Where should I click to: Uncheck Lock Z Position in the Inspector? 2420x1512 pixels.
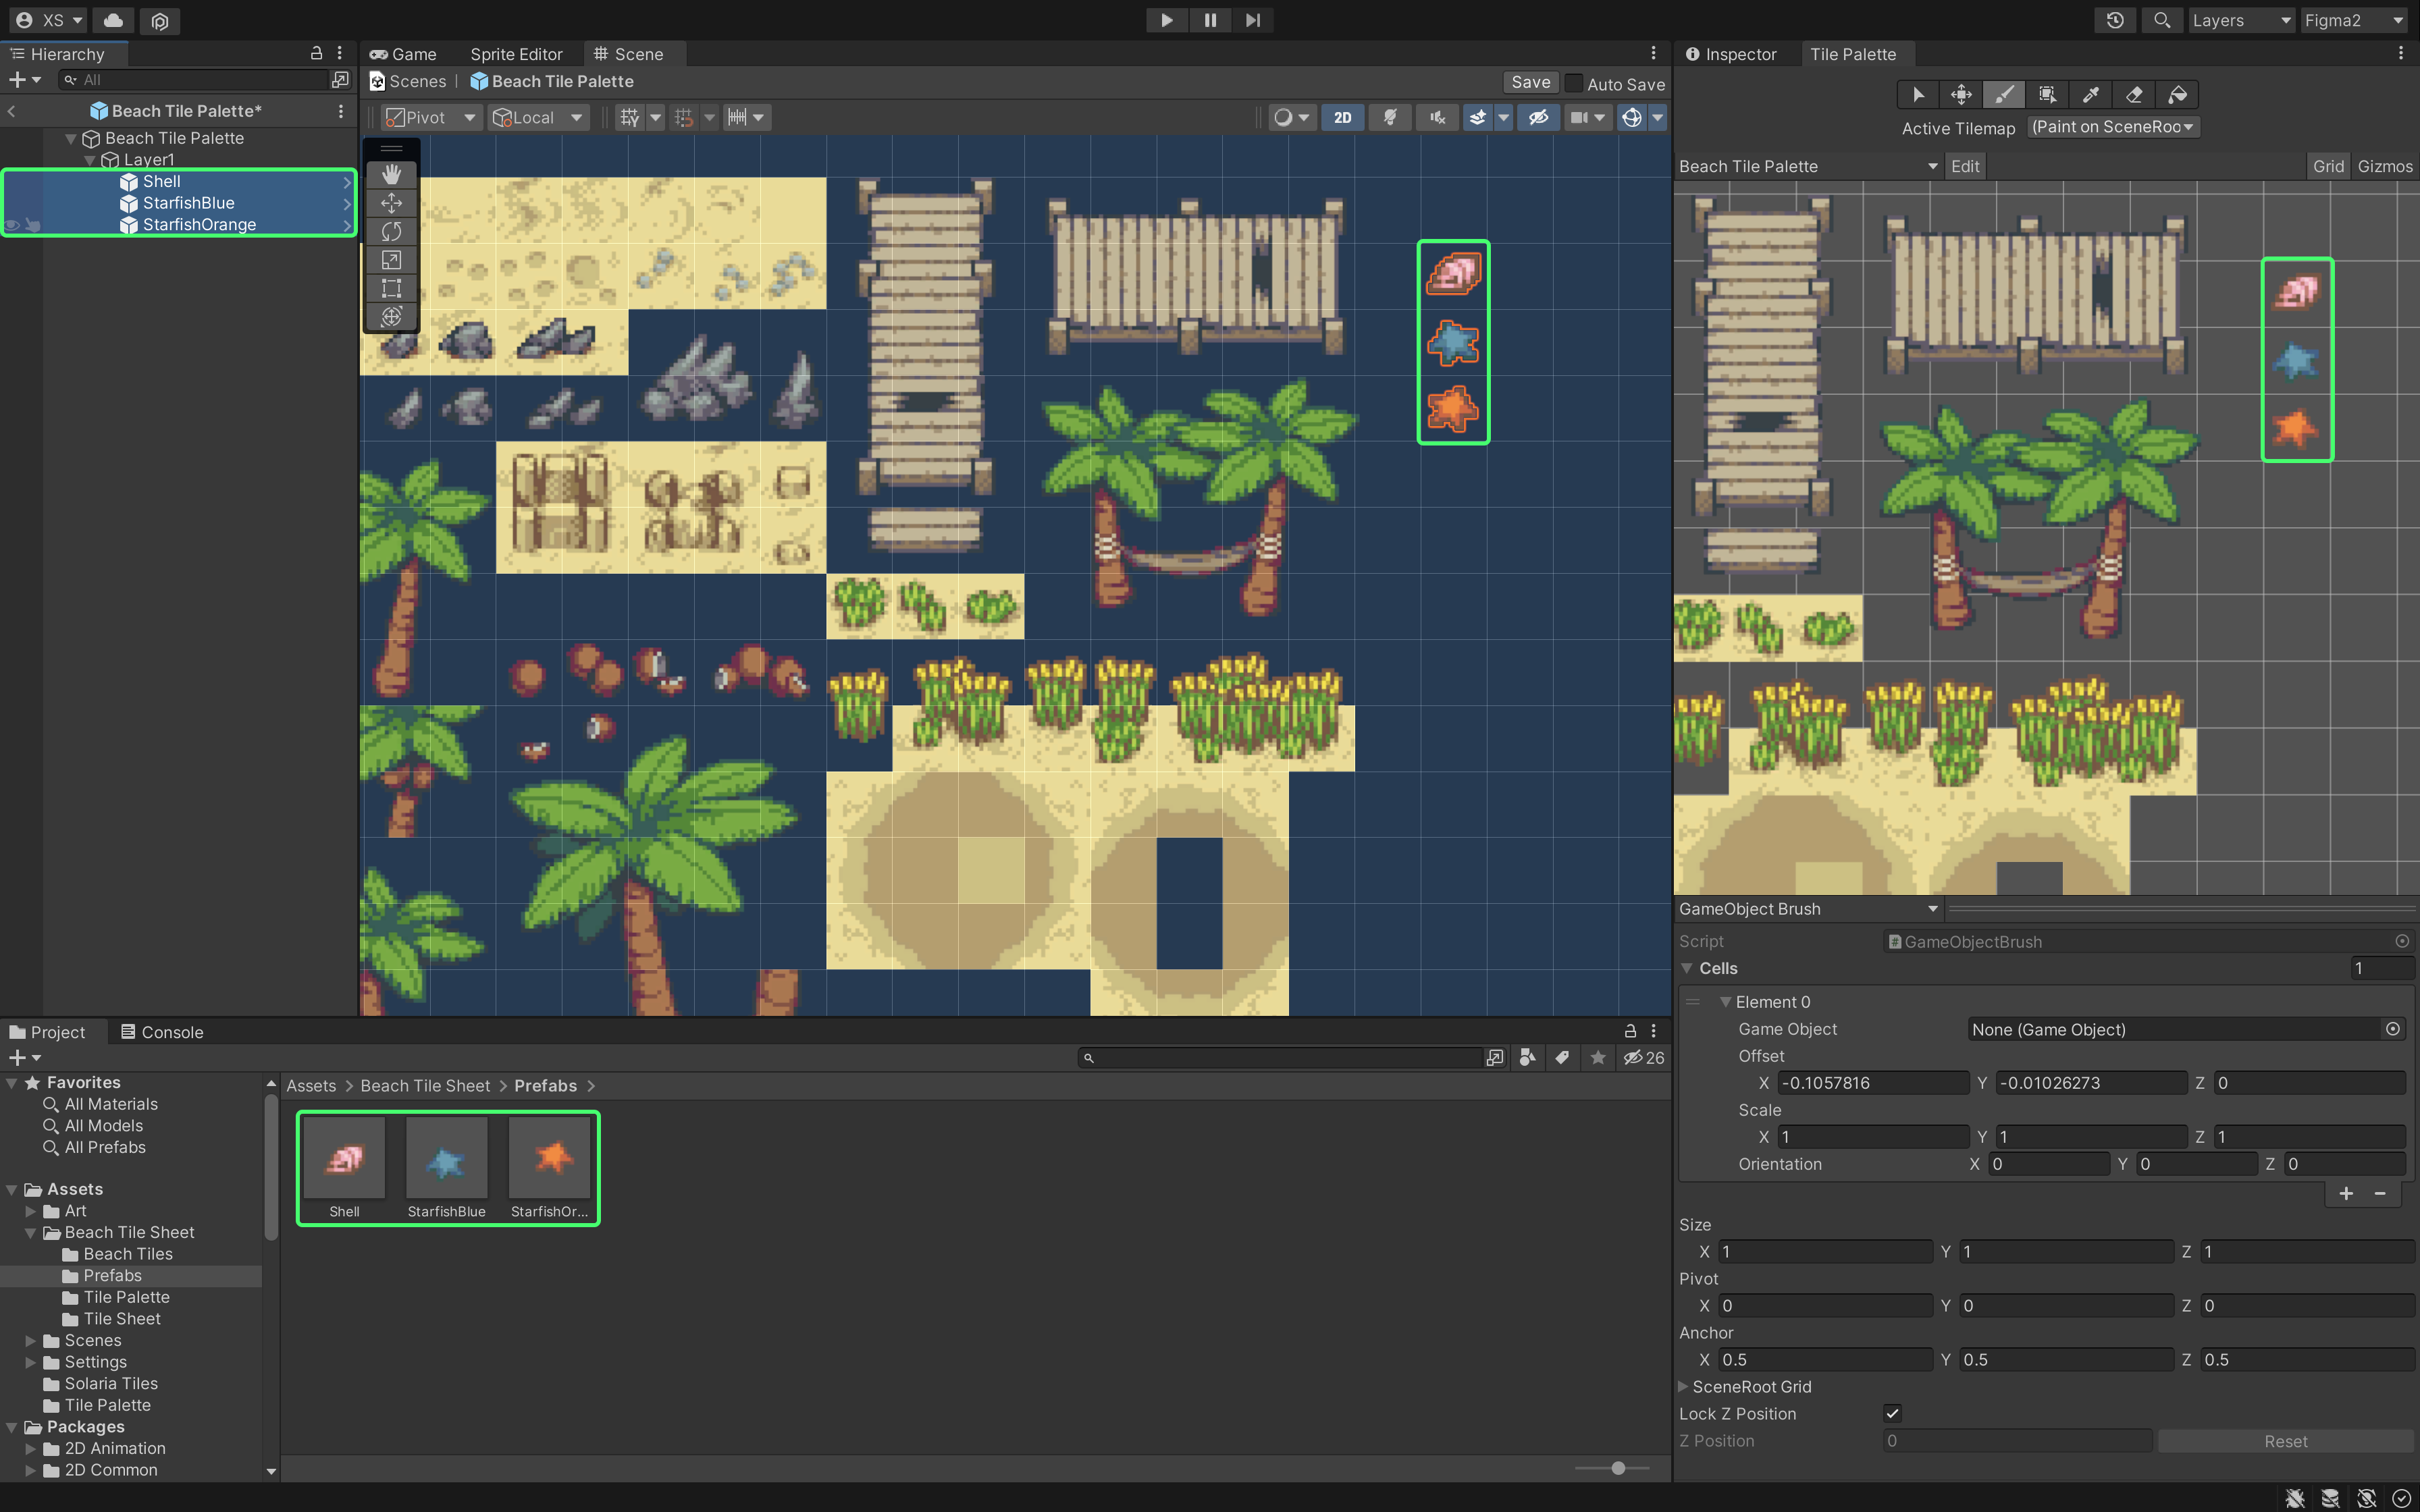click(1893, 1413)
